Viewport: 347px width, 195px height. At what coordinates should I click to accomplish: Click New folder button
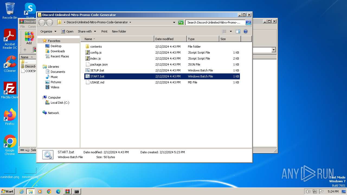point(119,31)
